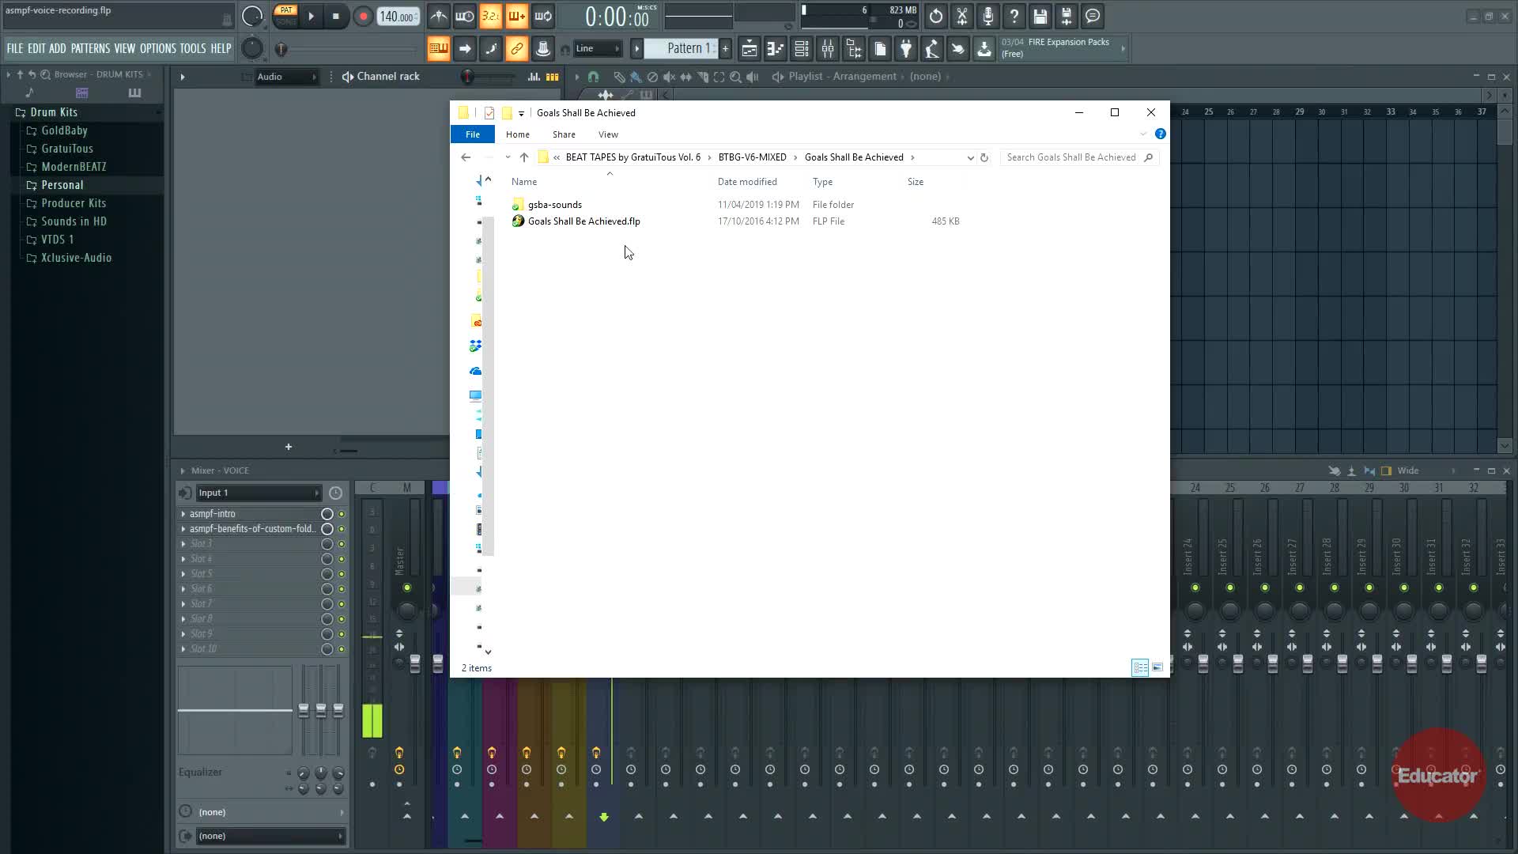Click the Record button in transport
The image size is (1518, 854).
tap(363, 17)
